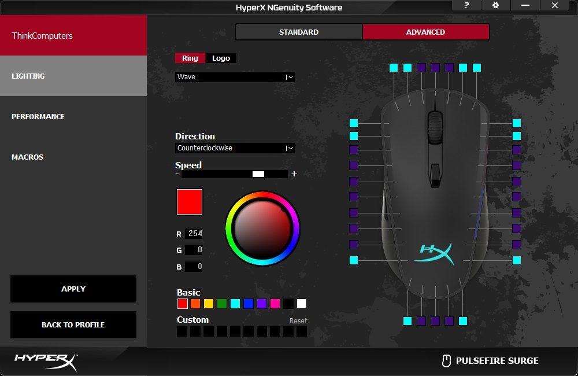Viewport: 578px width, 376px height.
Task: Choose the white basic color
Action: click(302, 304)
